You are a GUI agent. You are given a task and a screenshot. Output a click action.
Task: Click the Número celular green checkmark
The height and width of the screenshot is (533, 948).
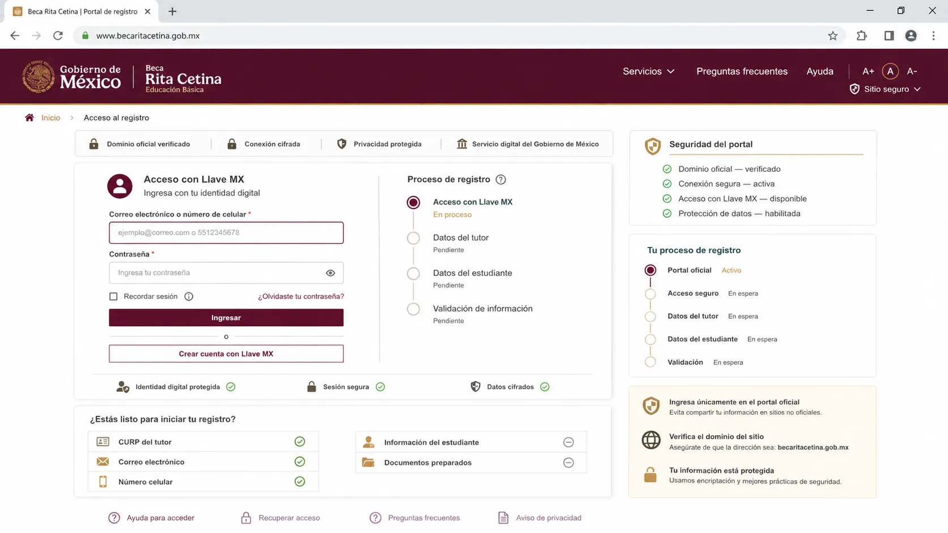(x=300, y=481)
